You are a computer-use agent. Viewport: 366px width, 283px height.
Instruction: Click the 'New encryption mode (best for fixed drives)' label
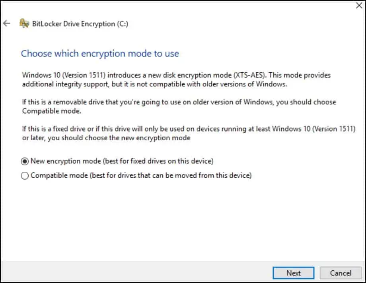pos(122,161)
